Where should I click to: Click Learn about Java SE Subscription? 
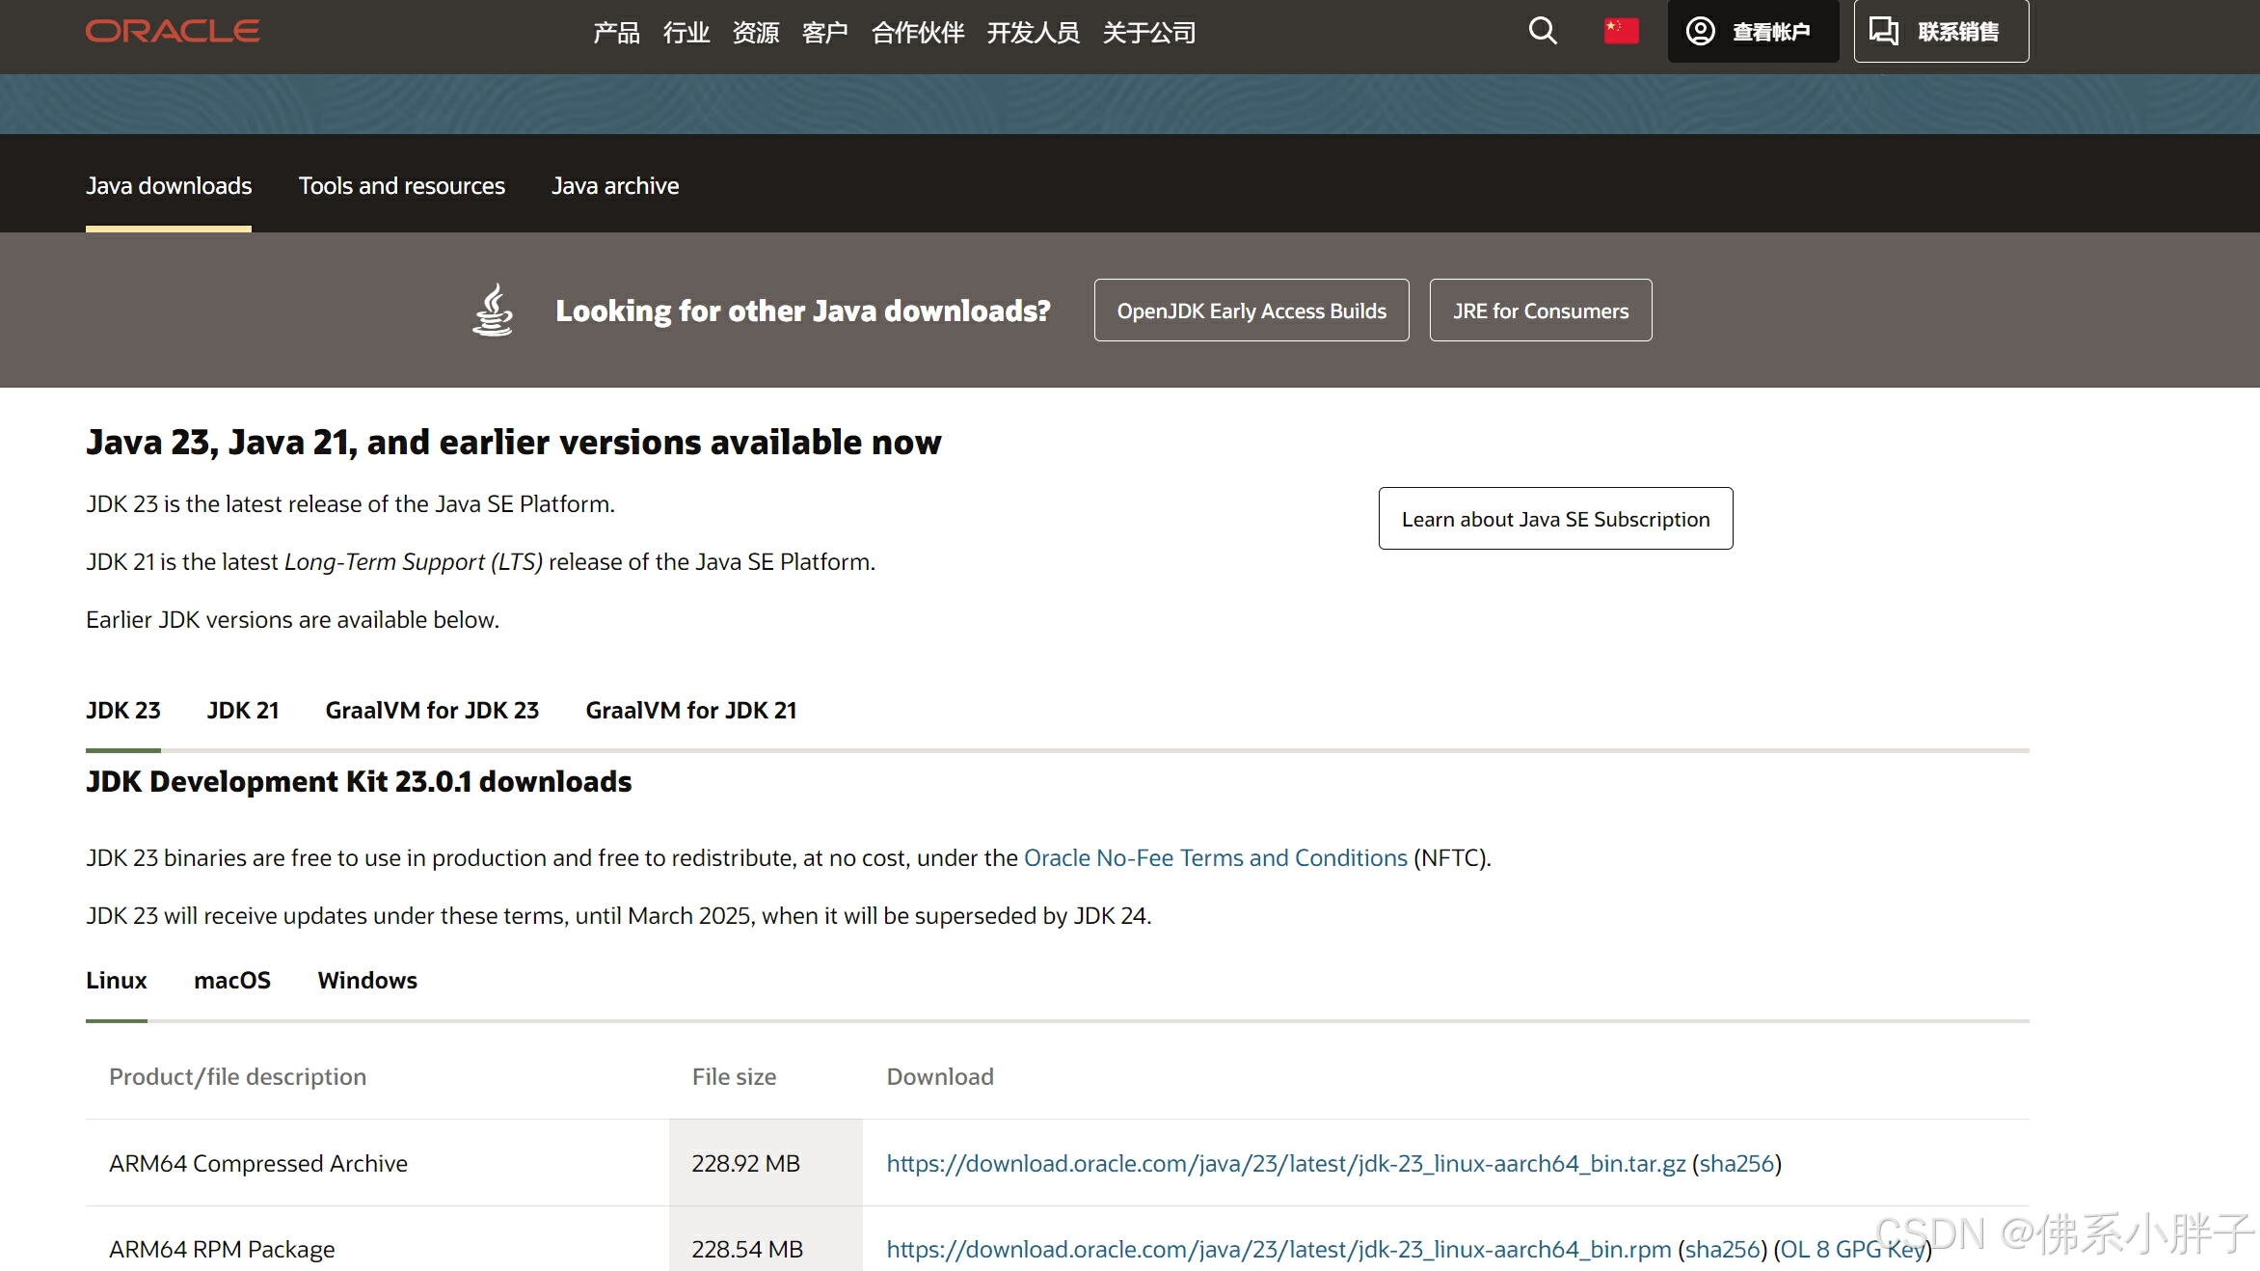coord(1555,519)
